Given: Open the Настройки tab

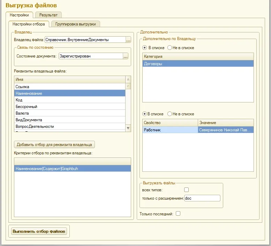Looking at the screenshot, I should coord(19,15).
